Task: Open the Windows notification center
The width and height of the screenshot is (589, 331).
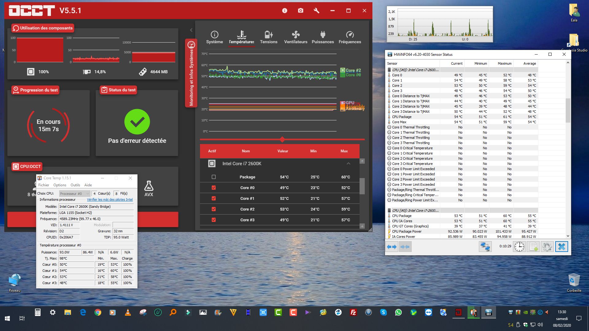Action: click(x=579, y=318)
